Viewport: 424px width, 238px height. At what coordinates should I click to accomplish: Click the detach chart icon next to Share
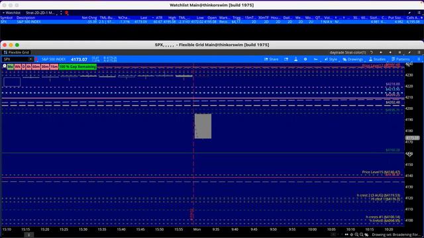(x=286, y=59)
